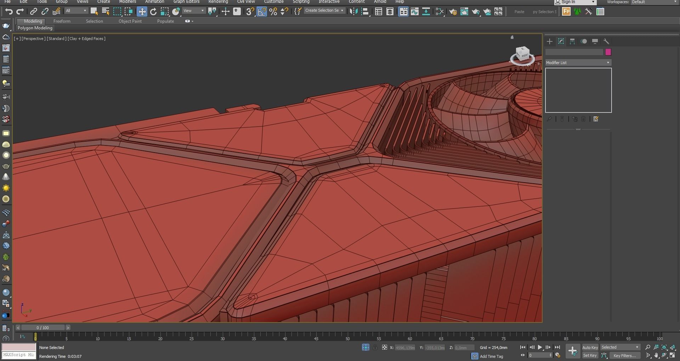
Task: Toggle Percent Snap in the toolbar
Action: 273,11
